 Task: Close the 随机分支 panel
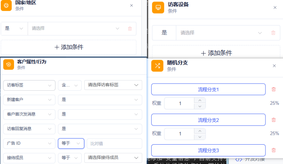274,66
